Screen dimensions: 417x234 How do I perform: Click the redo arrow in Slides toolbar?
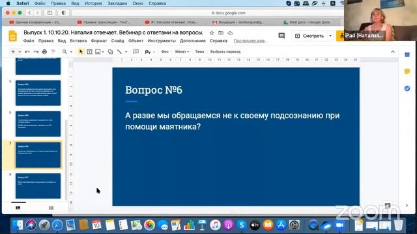36,52
